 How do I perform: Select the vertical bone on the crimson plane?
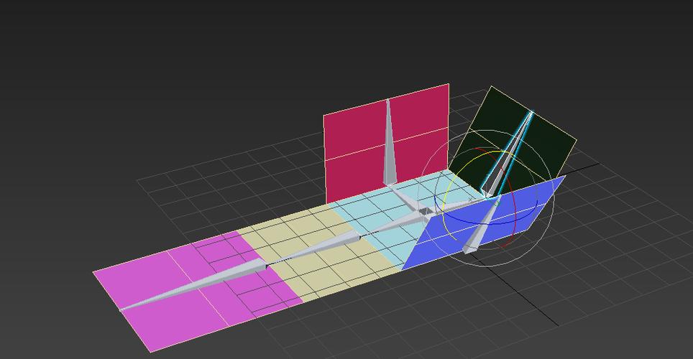tap(389, 146)
